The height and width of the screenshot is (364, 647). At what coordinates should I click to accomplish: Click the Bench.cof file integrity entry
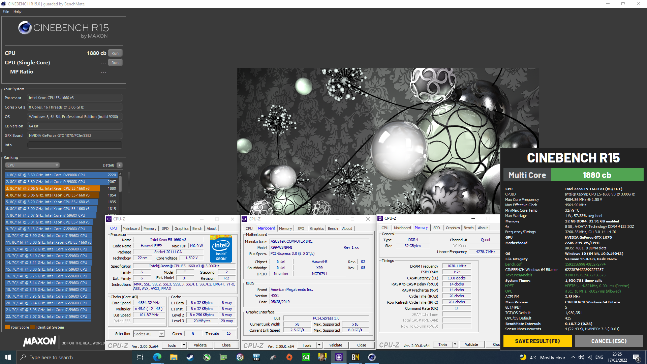[x=513, y=264]
